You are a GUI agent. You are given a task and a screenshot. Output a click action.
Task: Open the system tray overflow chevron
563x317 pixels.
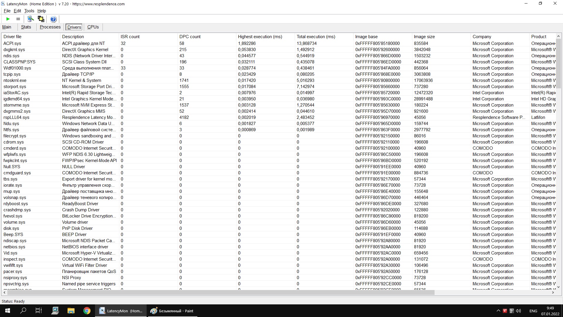click(x=498, y=311)
